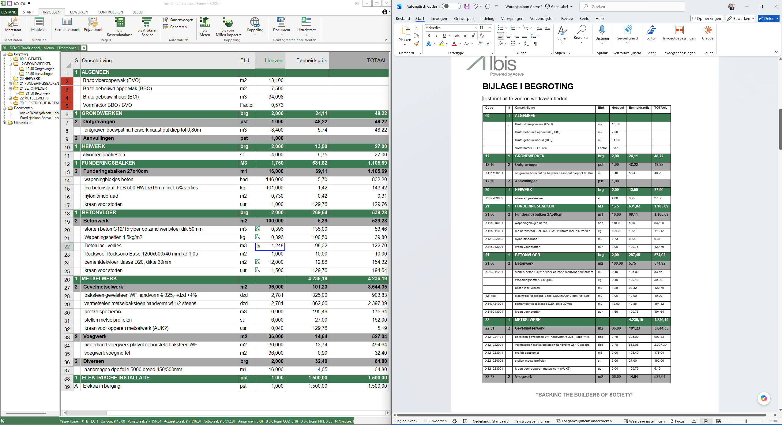The width and height of the screenshot is (782, 425).
Task: Click Toegankelijkheid: onderzoeken in the status bar
Action: pyautogui.click(x=584, y=421)
